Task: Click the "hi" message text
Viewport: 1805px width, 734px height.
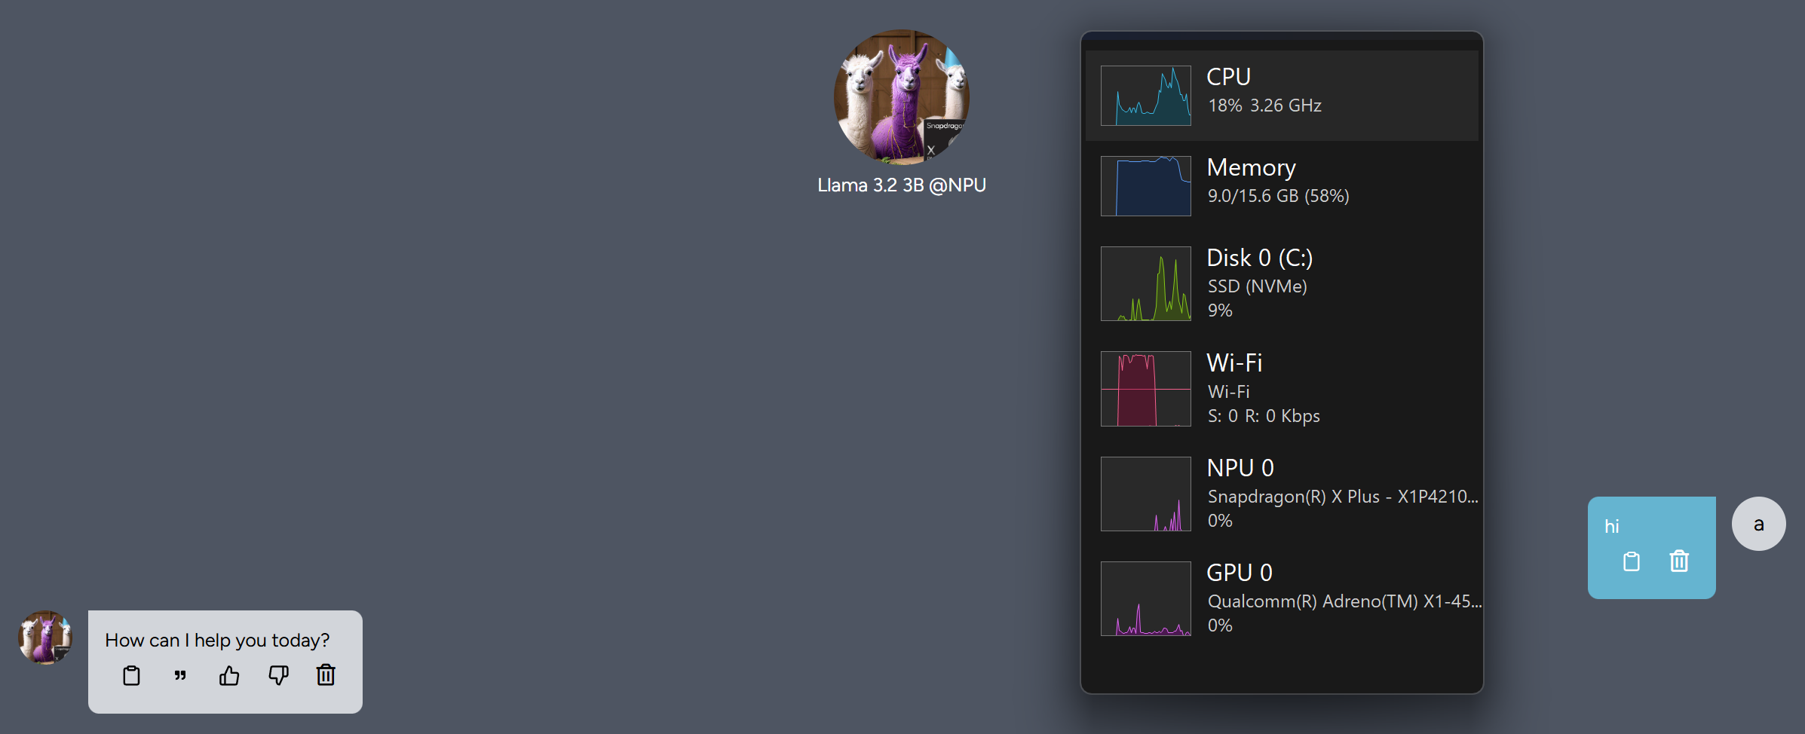Action: tap(1612, 526)
